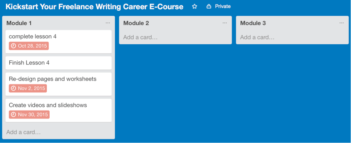Add a card in Module 3
This screenshot has width=351, height=143.
coord(257,37)
